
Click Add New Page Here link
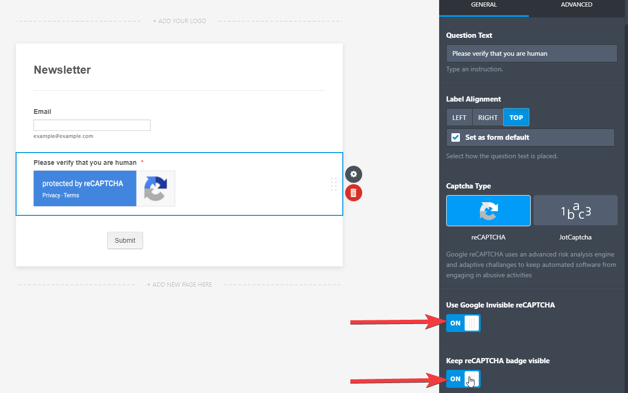coord(179,285)
